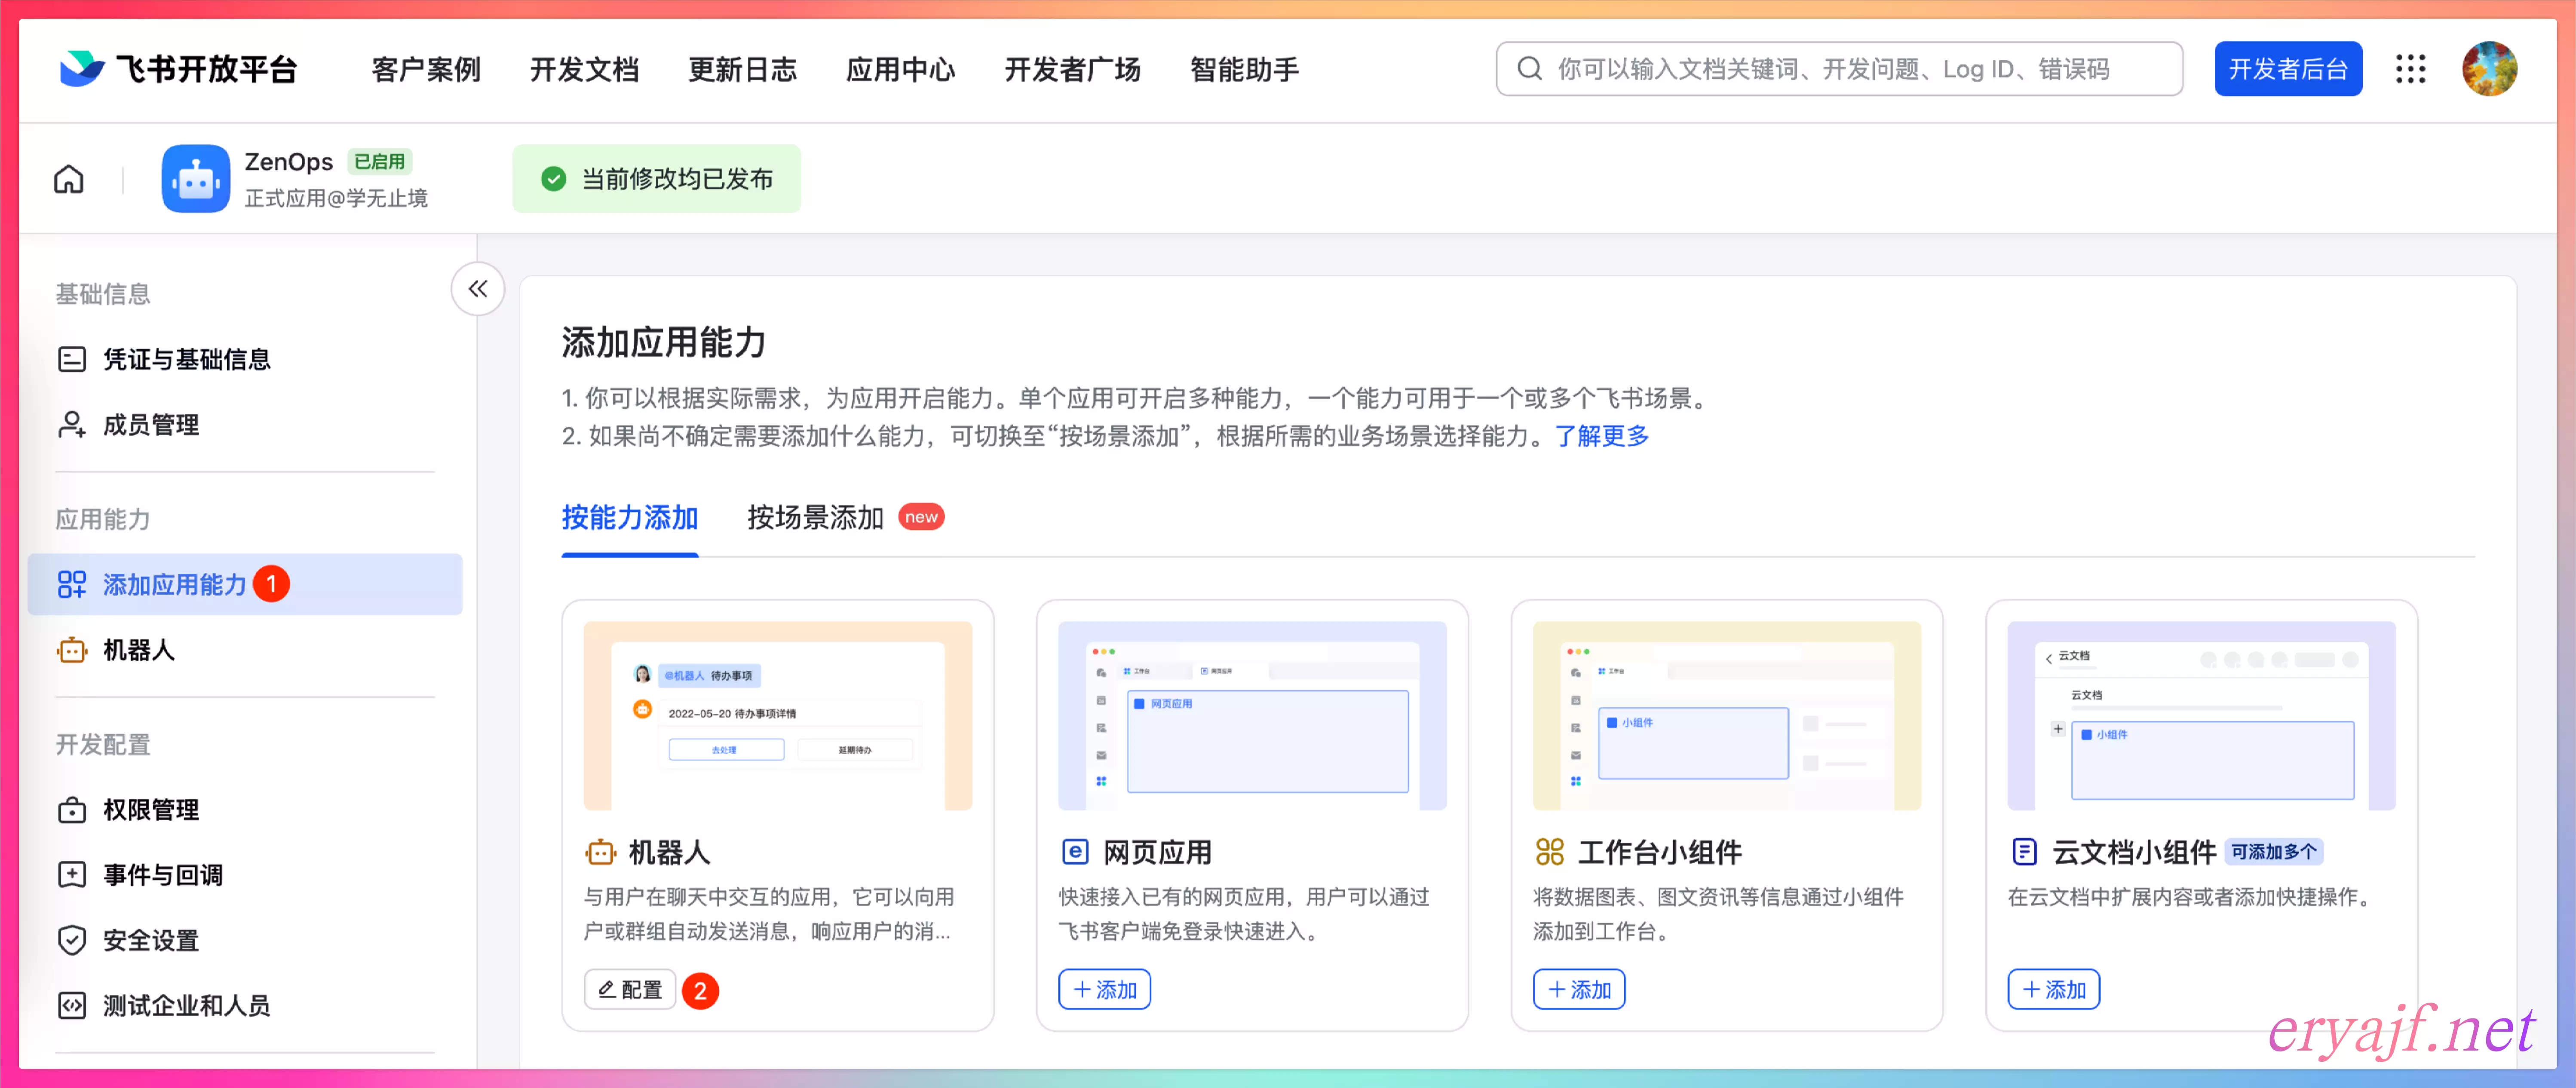Collapse the sidebar with double-chevron button
The height and width of the screenshot is (1088, 2576).
(477, 290)
